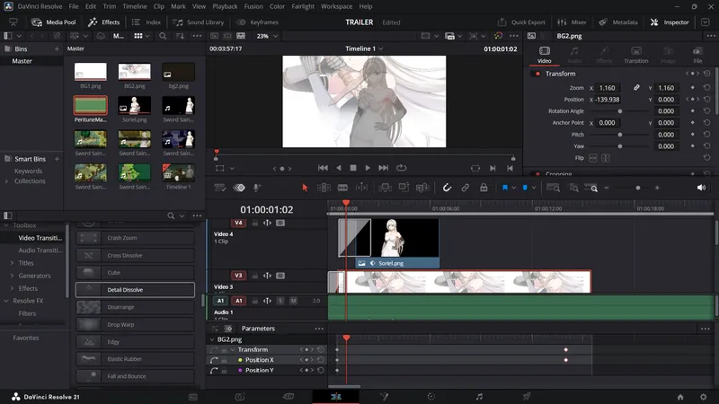719x404 pixels.
Task: Open the Fusion page icon
Action: click(x=384, y=397)
